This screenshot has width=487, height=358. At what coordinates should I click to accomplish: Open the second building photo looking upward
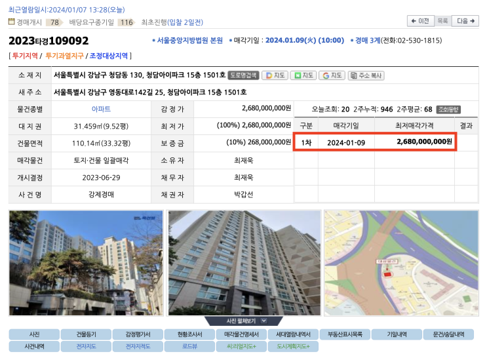tap(244, 263)
